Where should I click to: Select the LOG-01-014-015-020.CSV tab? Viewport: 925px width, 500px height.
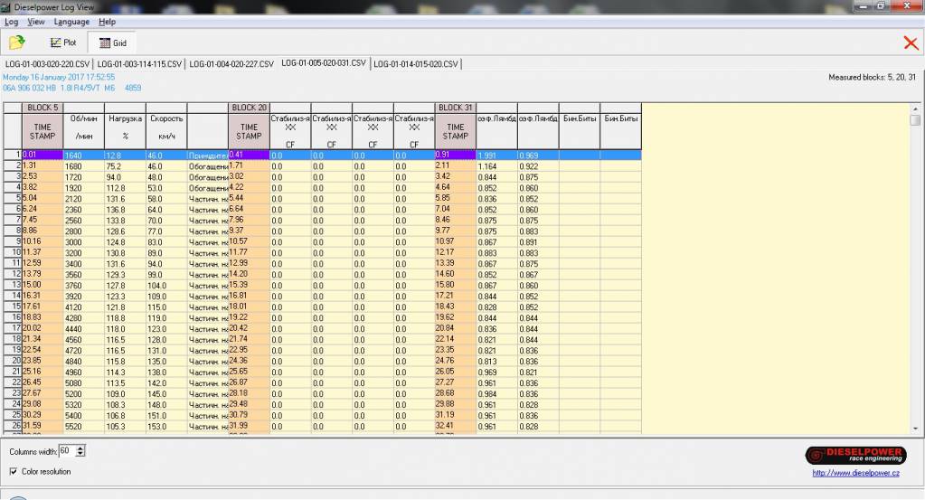(415, 64)
